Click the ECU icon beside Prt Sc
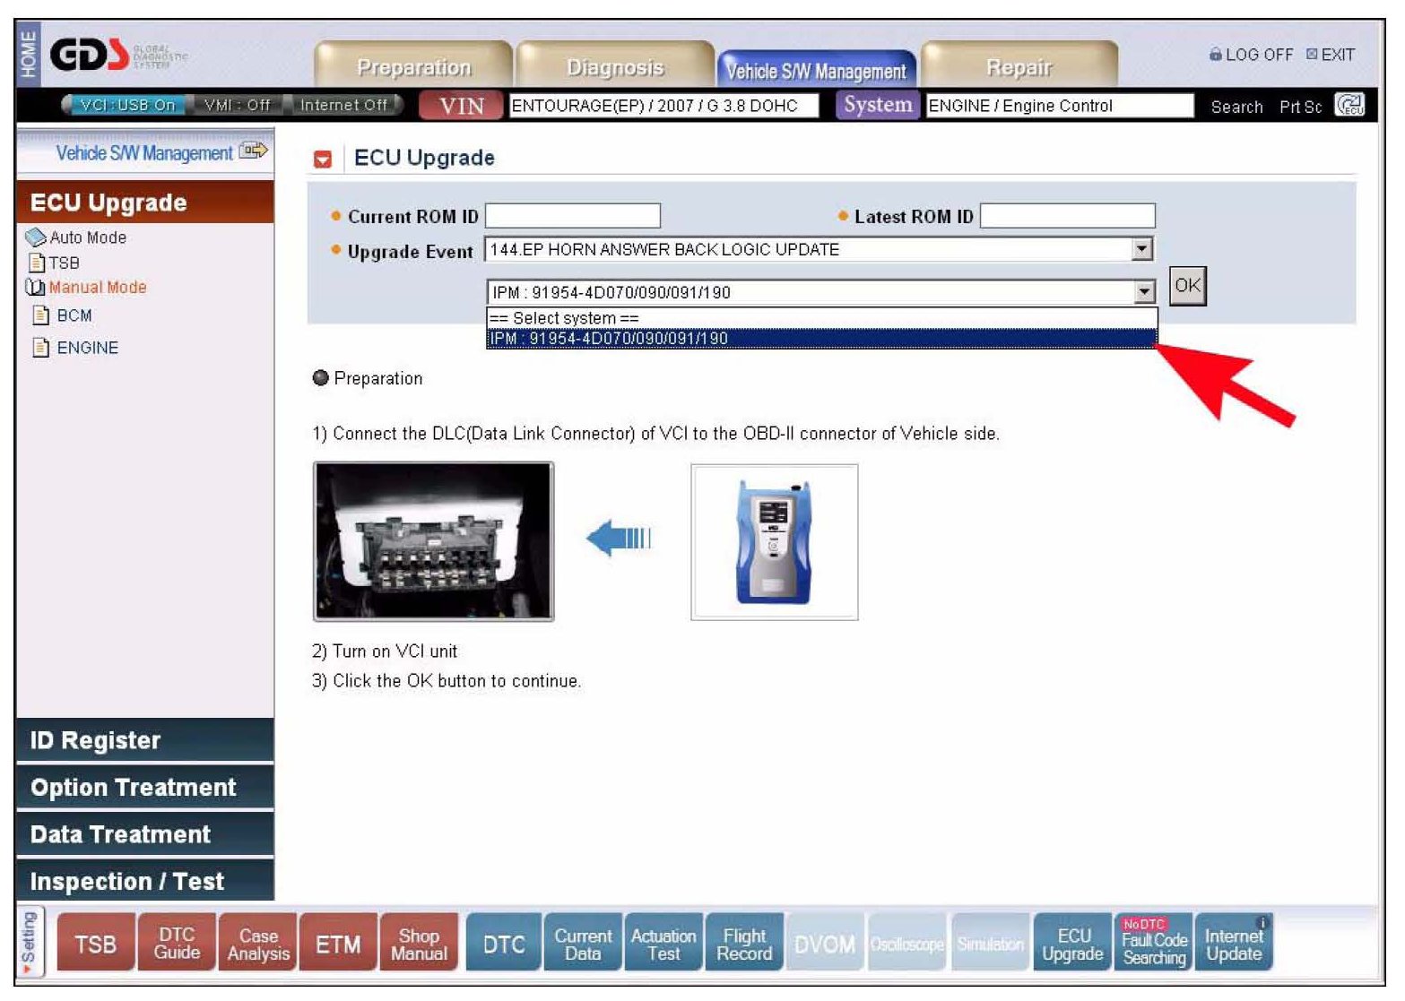 1349,106
